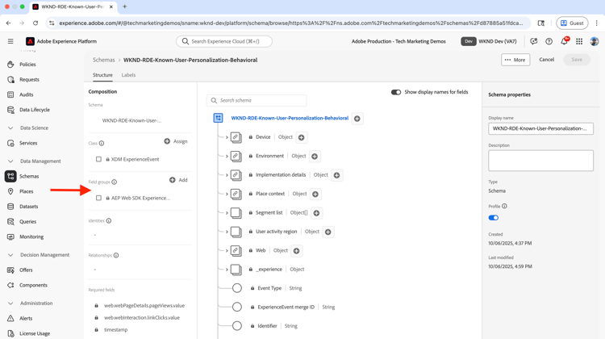The width and height of the screenshot is (605, 339).
Task: Open Queries in the sidebar
Action: 27,222
